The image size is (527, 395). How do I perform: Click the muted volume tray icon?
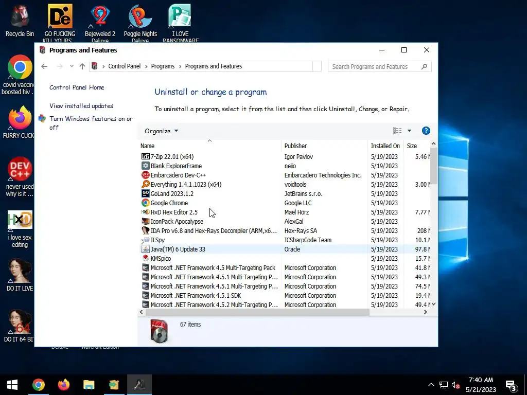(455, 385)
